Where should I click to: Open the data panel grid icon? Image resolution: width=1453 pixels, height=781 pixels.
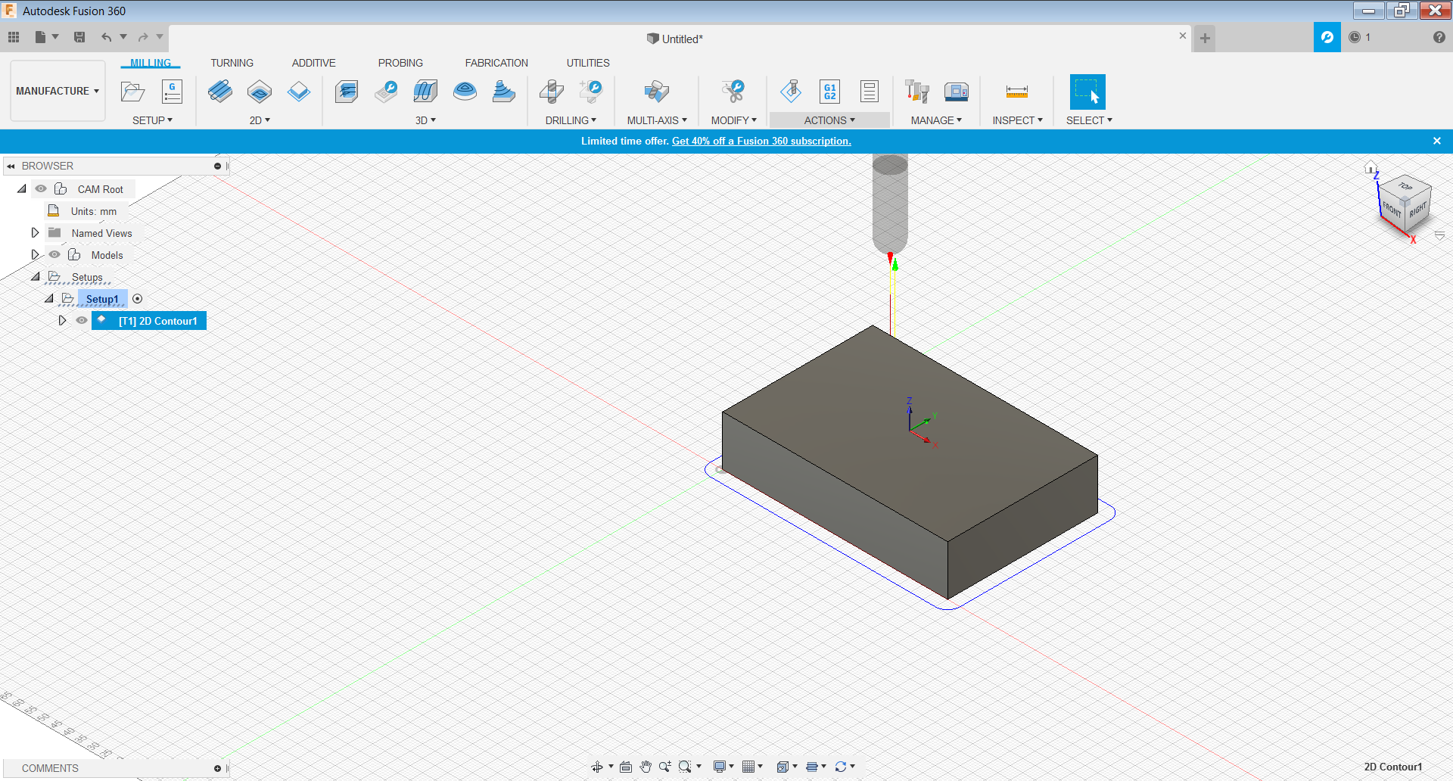coord(14,37)
